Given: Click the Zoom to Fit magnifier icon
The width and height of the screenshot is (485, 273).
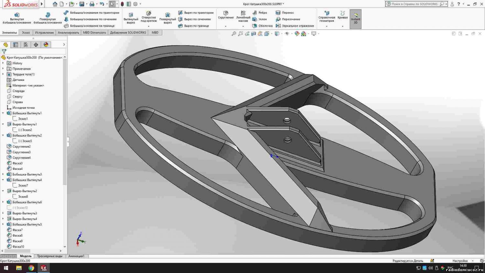Looking at the screenshot, I should [x=234, y=34].
